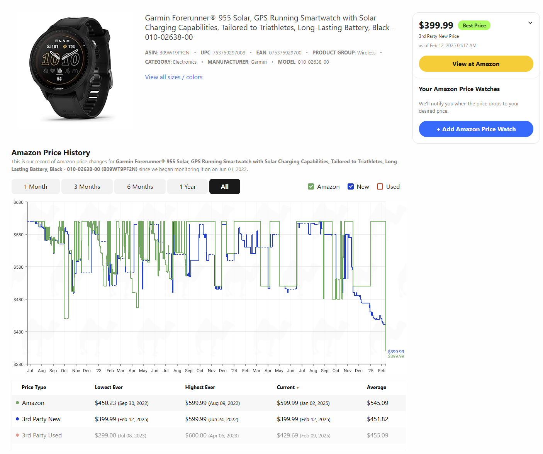
Task: Toggle the Amazon price checkbox
Action: click(x=311, y=186)
